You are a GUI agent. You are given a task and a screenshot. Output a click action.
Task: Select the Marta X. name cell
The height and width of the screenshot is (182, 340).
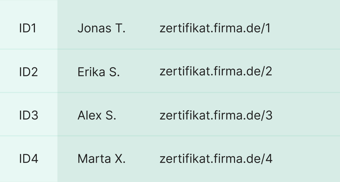tap(101, 159)
